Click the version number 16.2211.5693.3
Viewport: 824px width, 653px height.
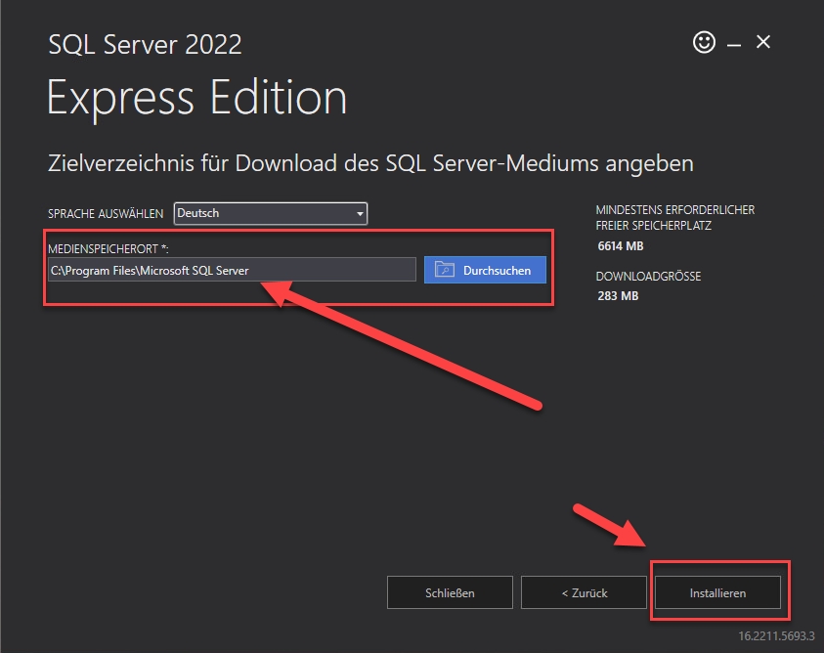click(x=776, y=635)
